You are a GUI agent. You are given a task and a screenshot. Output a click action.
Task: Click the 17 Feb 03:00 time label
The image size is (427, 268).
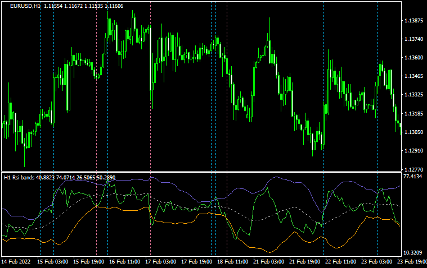(x=160, y=261)
